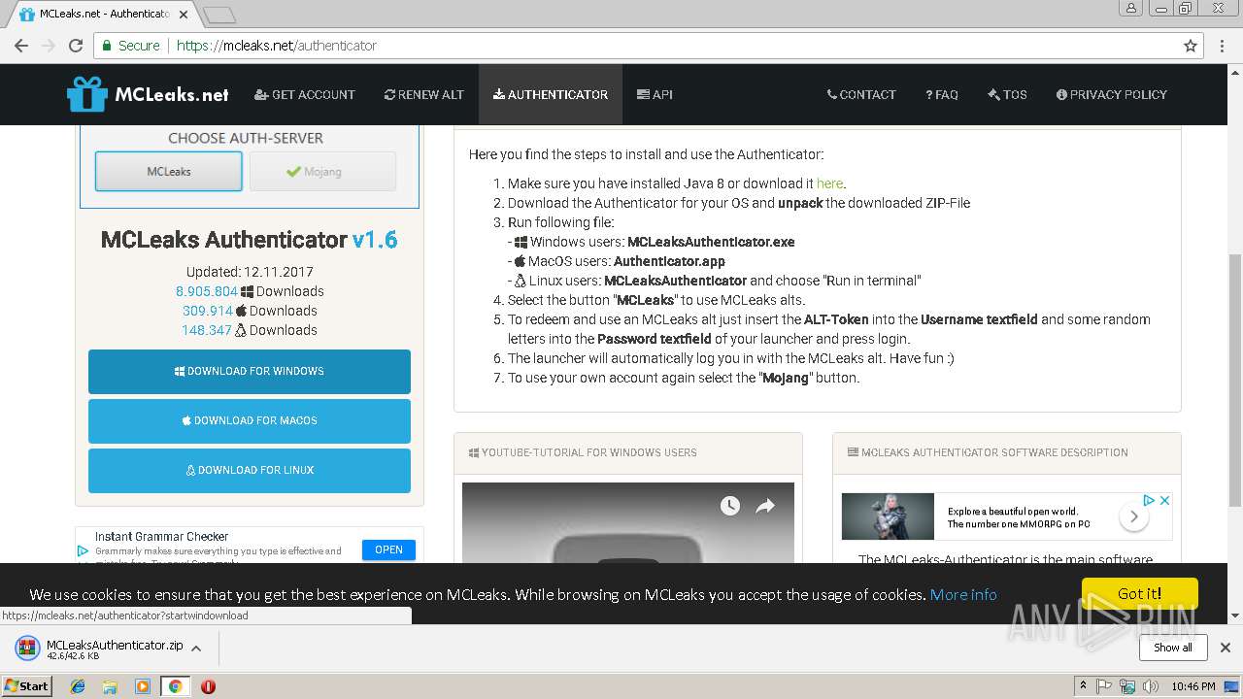Screen dimensions: 1243x699
Task: Select the Authenticator nav tab
Action: point(551,94)
